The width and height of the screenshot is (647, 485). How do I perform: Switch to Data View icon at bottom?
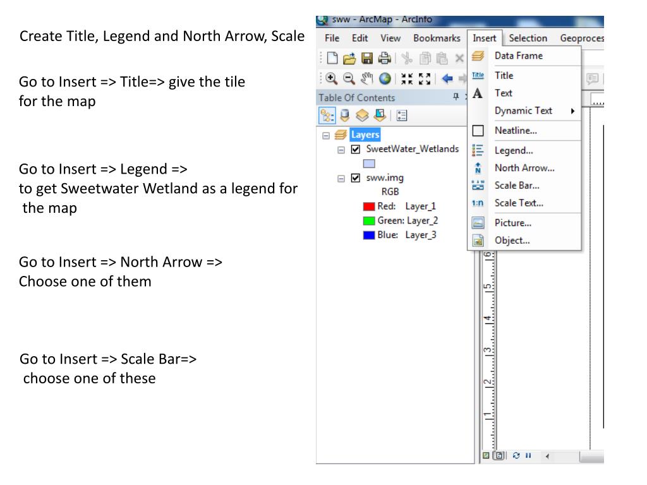click(x=486, y=456)
